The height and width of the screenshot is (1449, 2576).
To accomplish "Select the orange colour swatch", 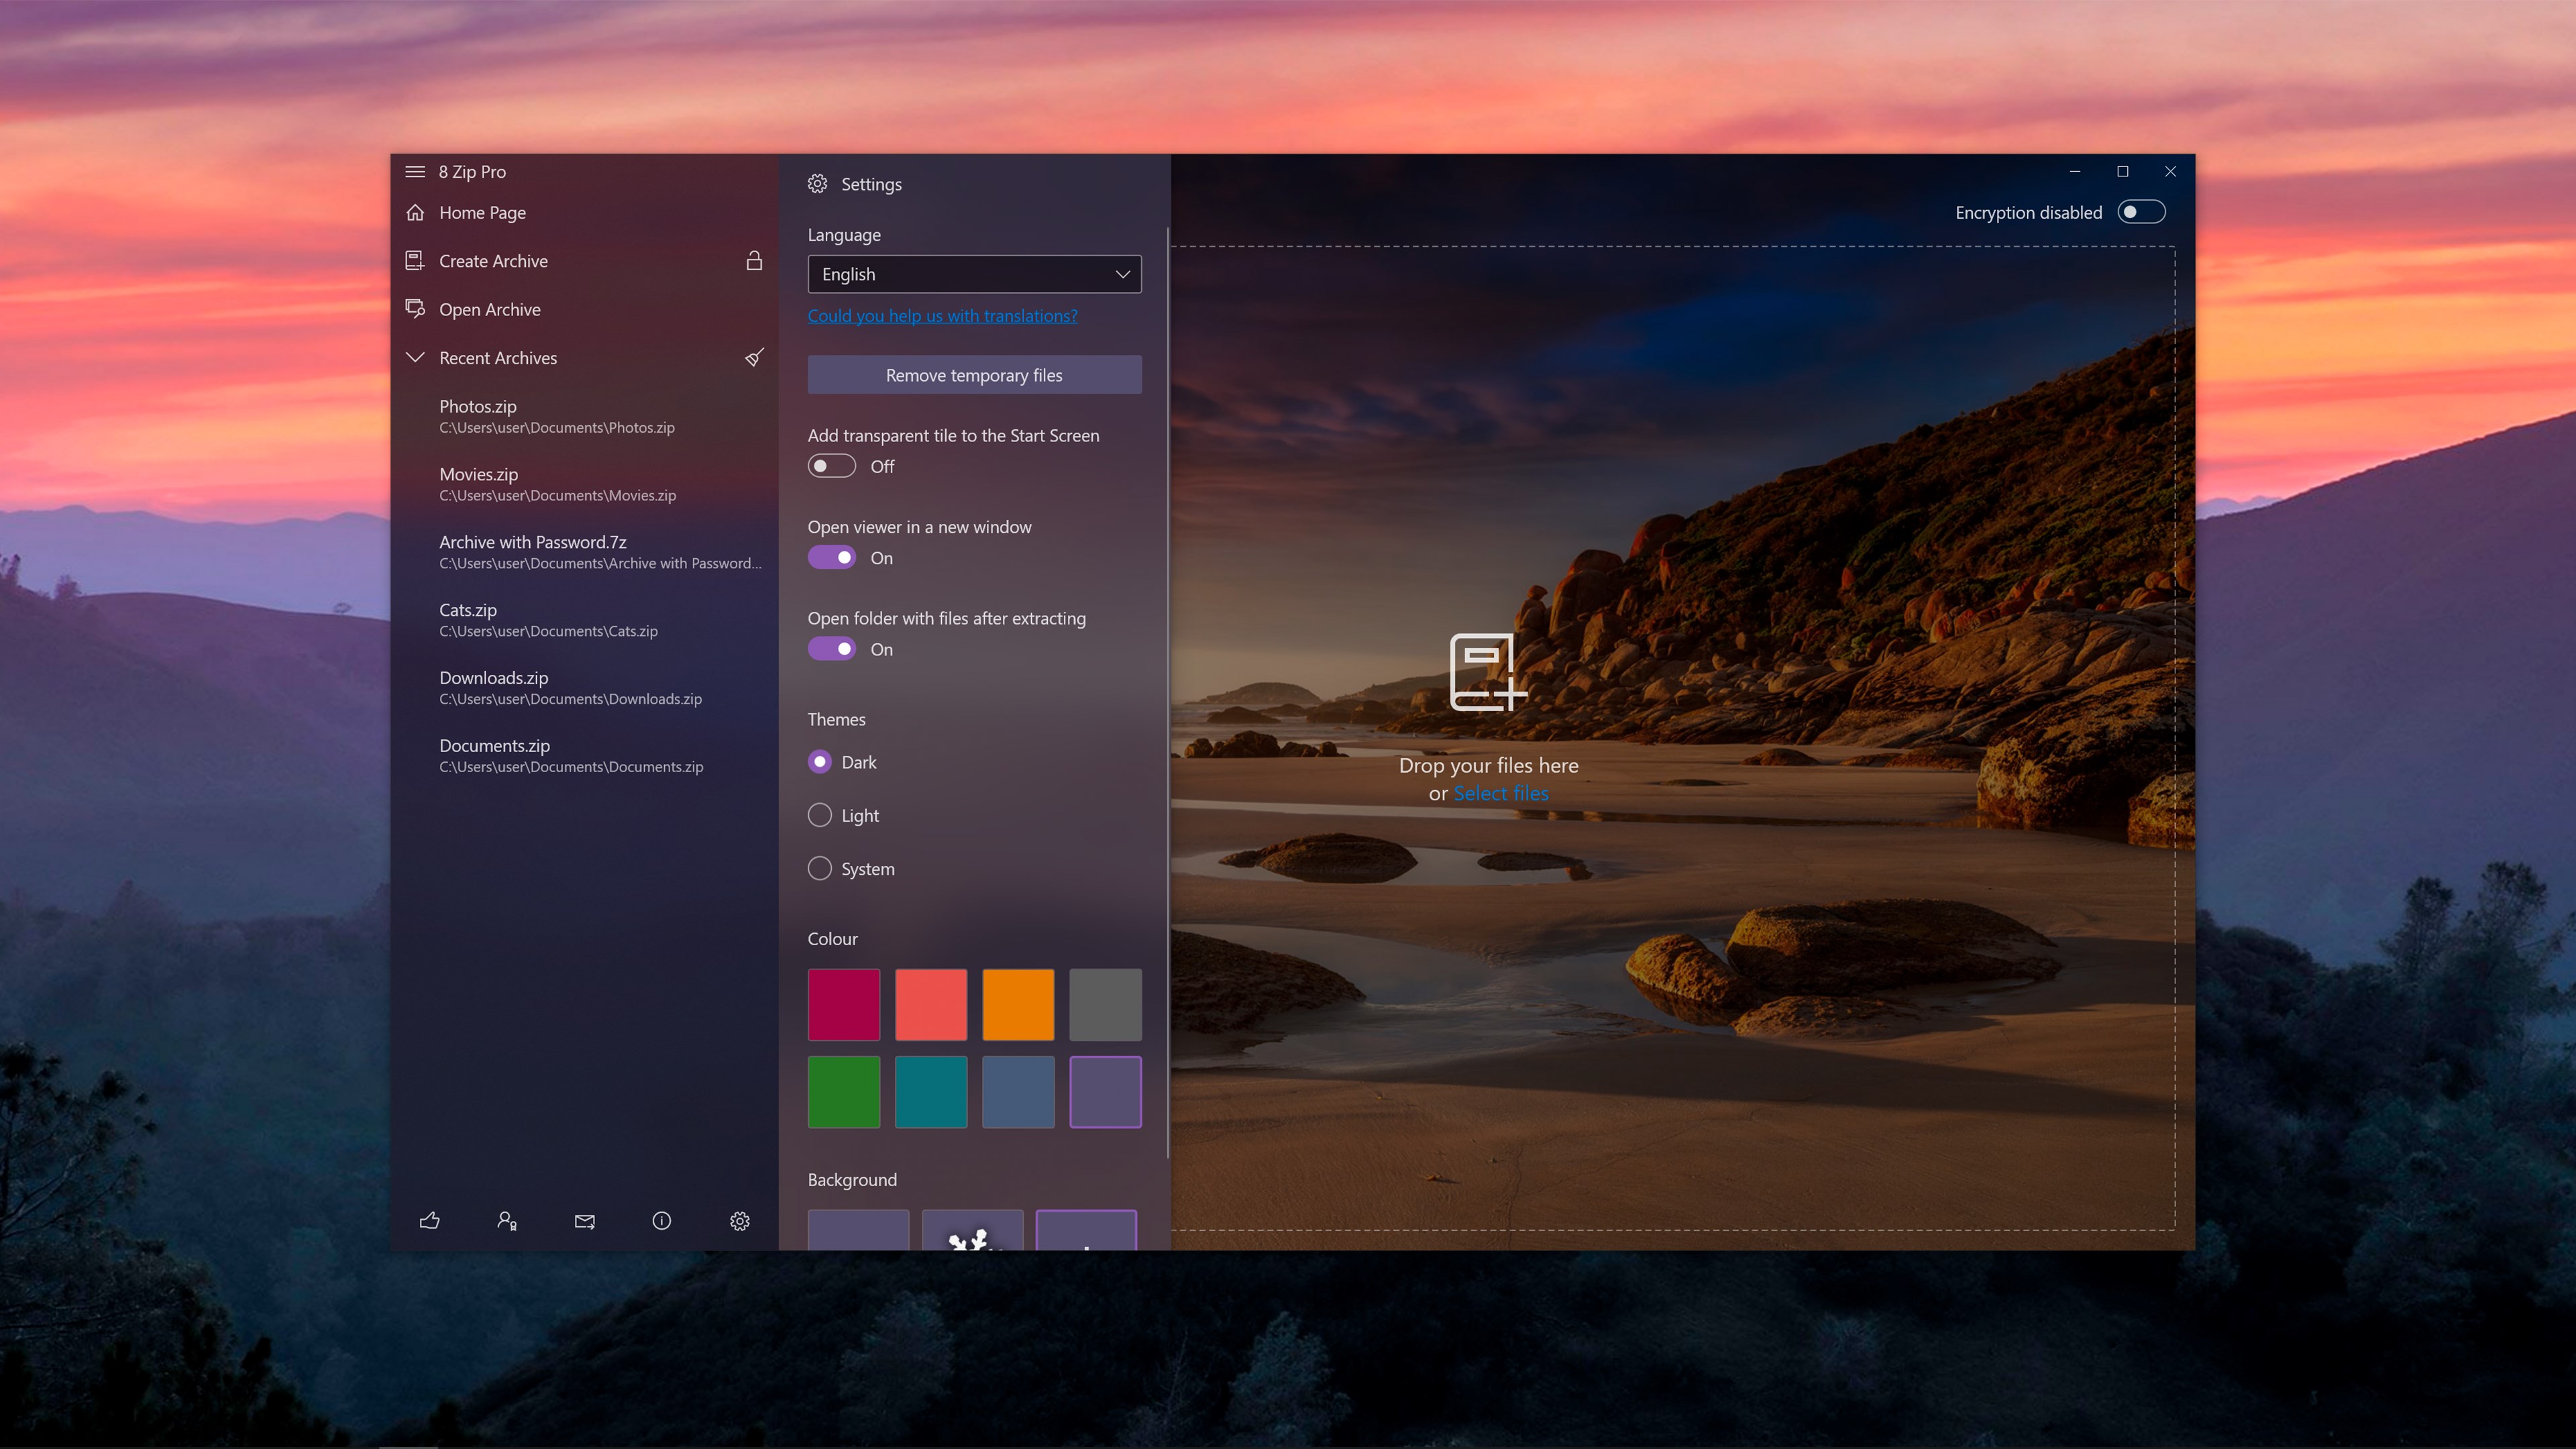I will point(1017,1004).
